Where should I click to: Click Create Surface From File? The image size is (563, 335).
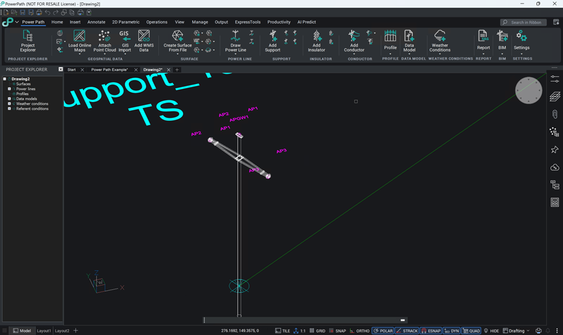(x=178, y=41)
